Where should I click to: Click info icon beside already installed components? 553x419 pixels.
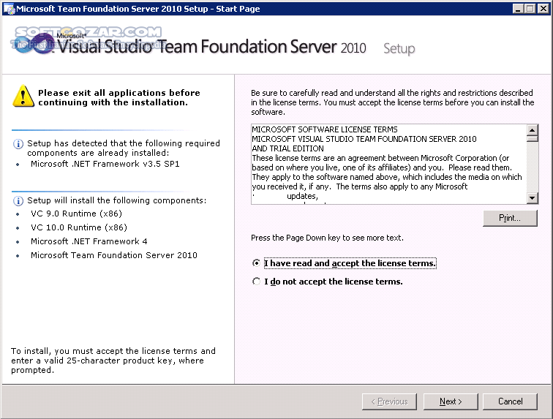point(18,144)
